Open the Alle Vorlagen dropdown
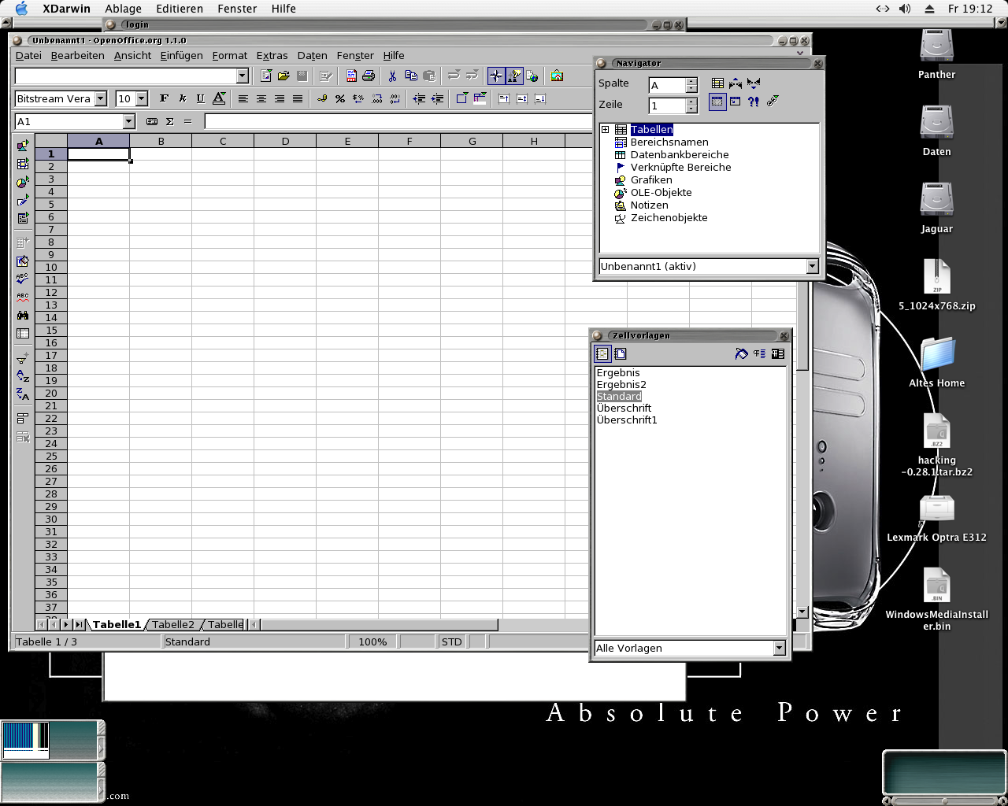The image size is (1008, 806). pyautogui.click(x=779, y=649)
